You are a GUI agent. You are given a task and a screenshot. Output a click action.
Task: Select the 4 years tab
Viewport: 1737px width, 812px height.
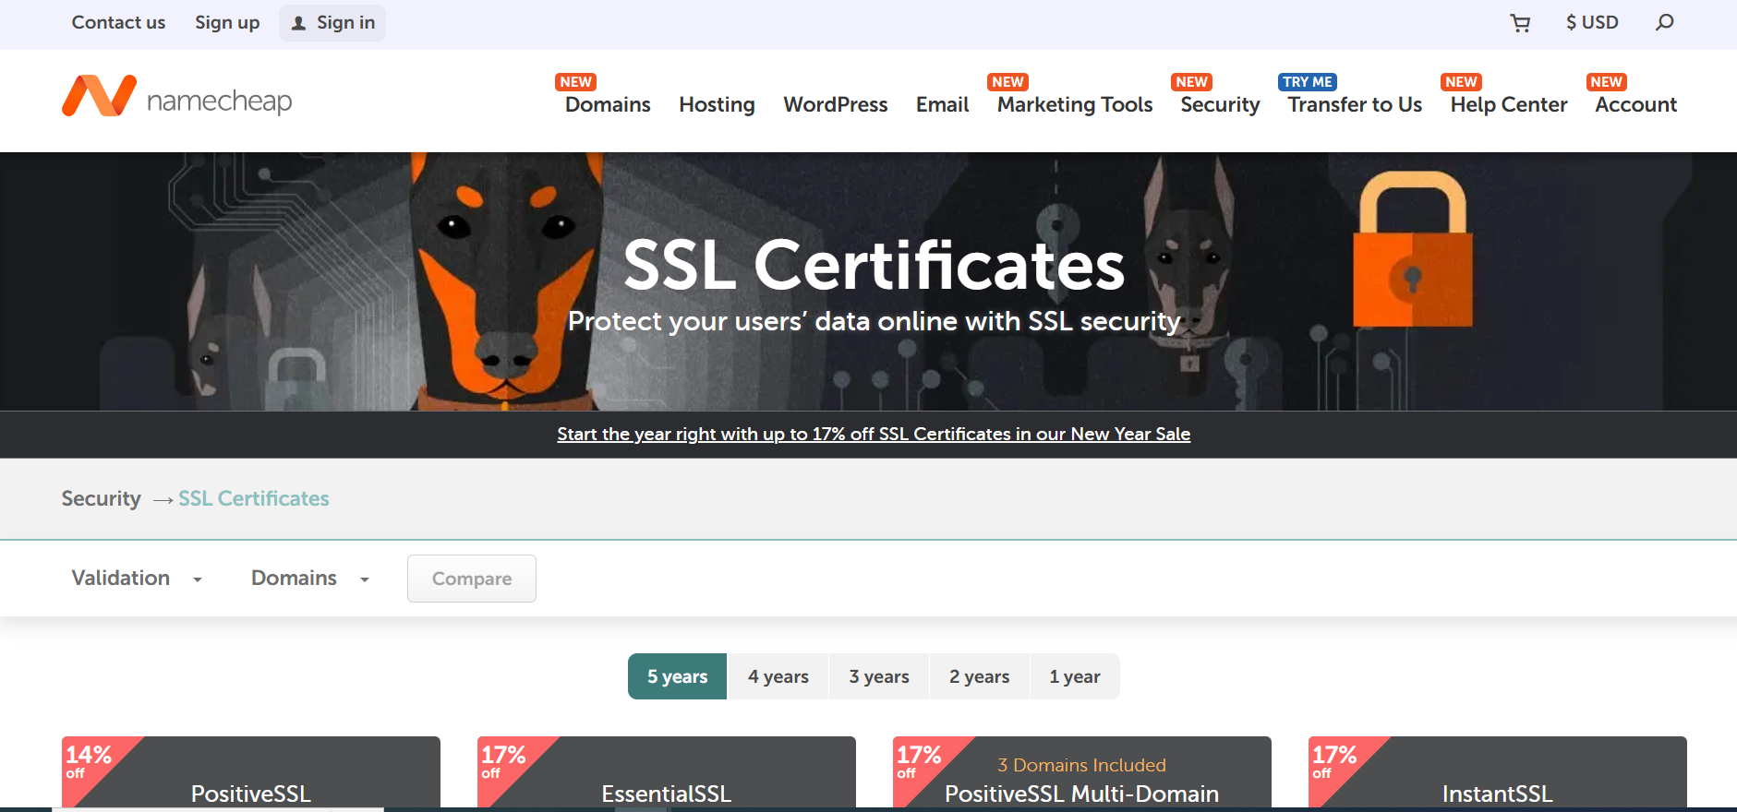pos(778,676)
